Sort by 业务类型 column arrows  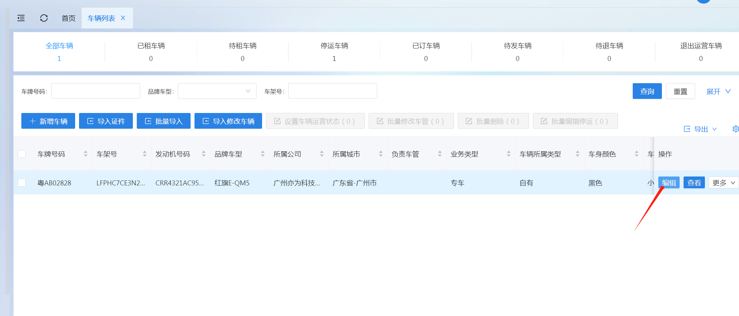[509, 154]
